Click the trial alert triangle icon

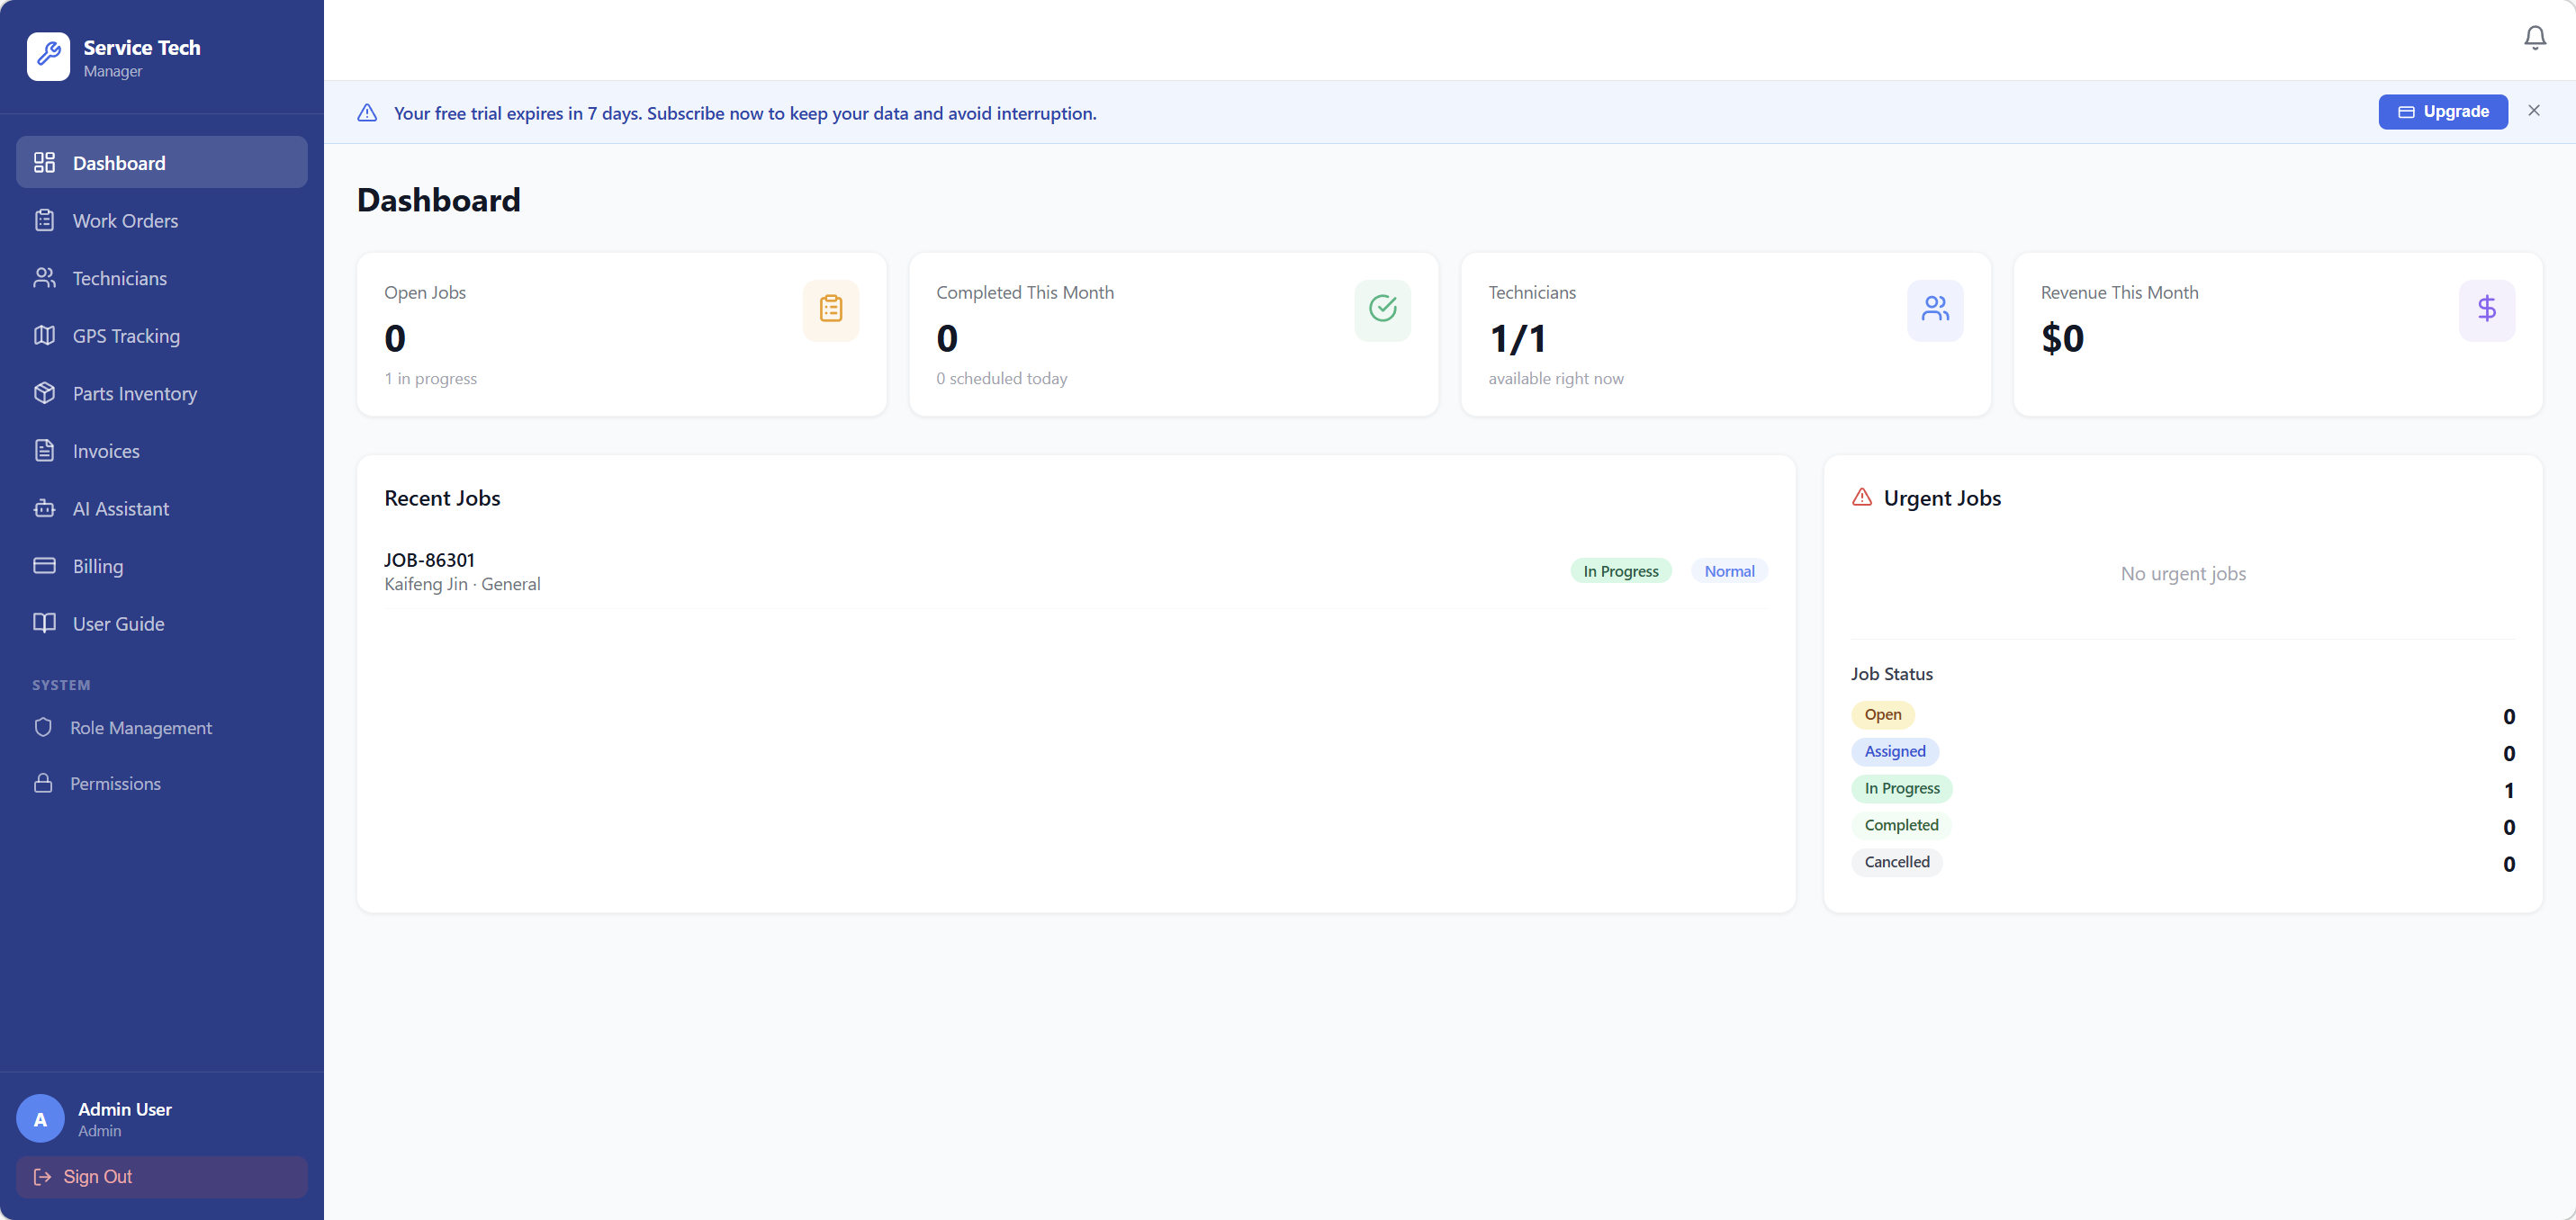(367, 113)
